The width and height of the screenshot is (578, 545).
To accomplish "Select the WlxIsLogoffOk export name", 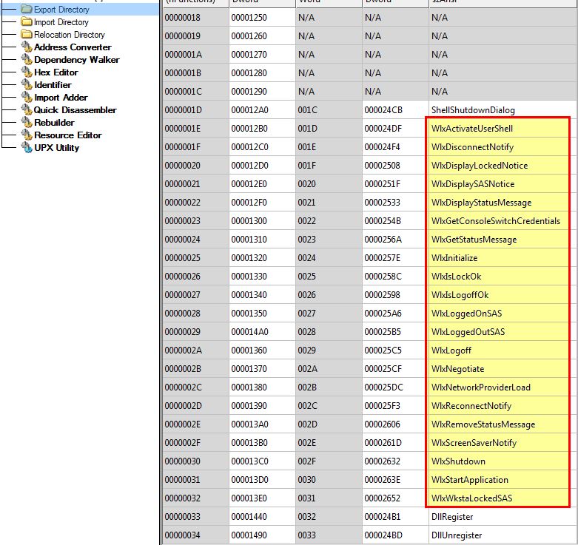I will [x=460, y=295].
